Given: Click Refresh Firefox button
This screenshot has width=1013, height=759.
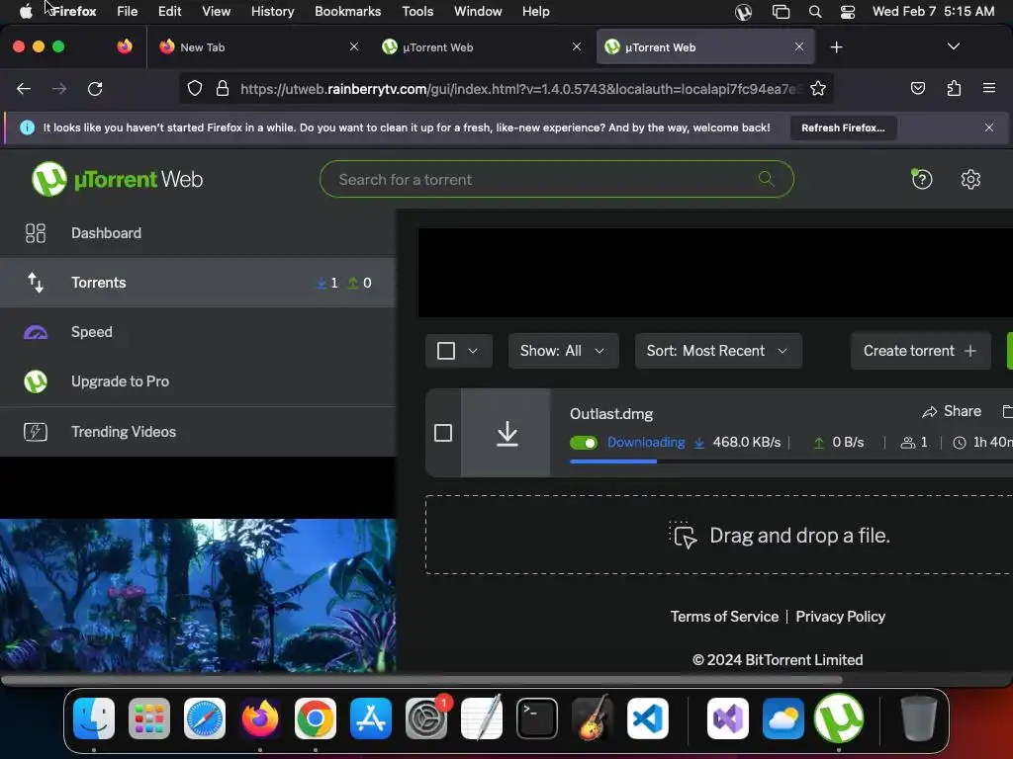Looking at the screenshot, I should coord(843,127).
